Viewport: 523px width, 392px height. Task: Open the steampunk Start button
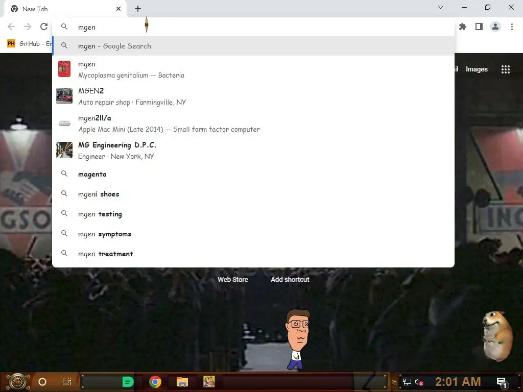[x=18, y=382]
